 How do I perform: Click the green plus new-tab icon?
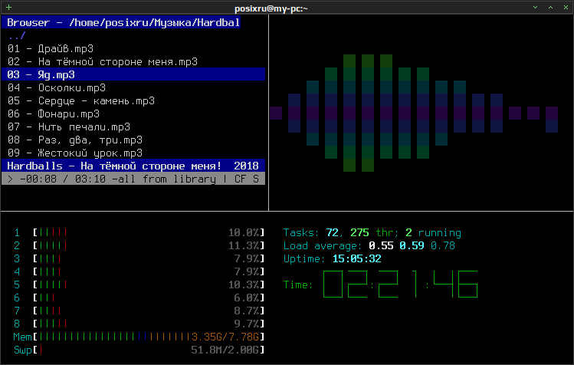pos(8,8)
